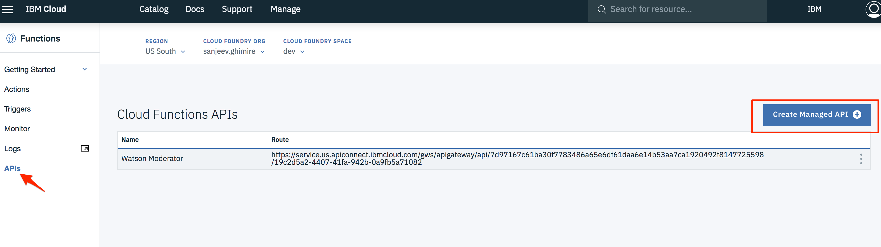Click the Logs external link icon

(85, 148)
